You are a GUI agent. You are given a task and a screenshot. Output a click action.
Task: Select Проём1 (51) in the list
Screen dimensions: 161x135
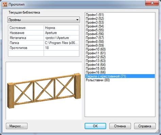click(95, 15)
